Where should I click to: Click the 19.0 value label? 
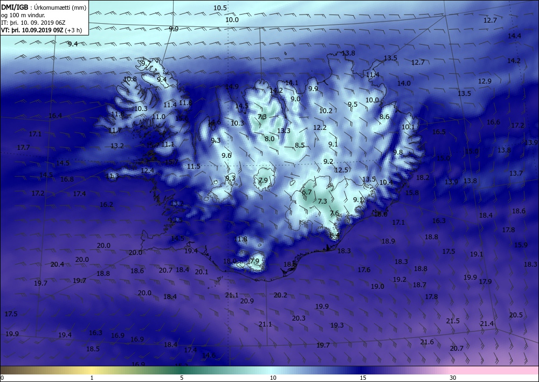377,286
